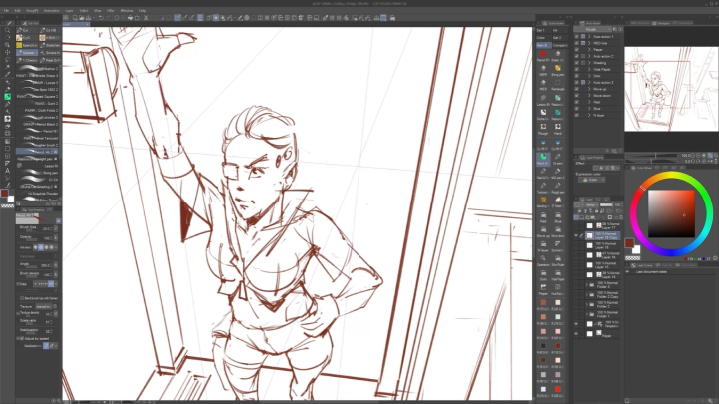Click the Bong pen quick access icon
This screenshot has width=719, height=404.
558,70
